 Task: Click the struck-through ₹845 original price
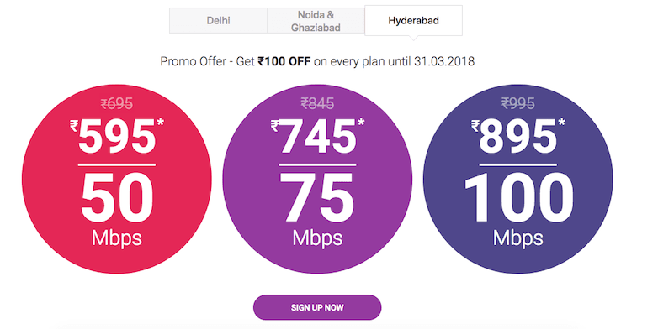317,103
